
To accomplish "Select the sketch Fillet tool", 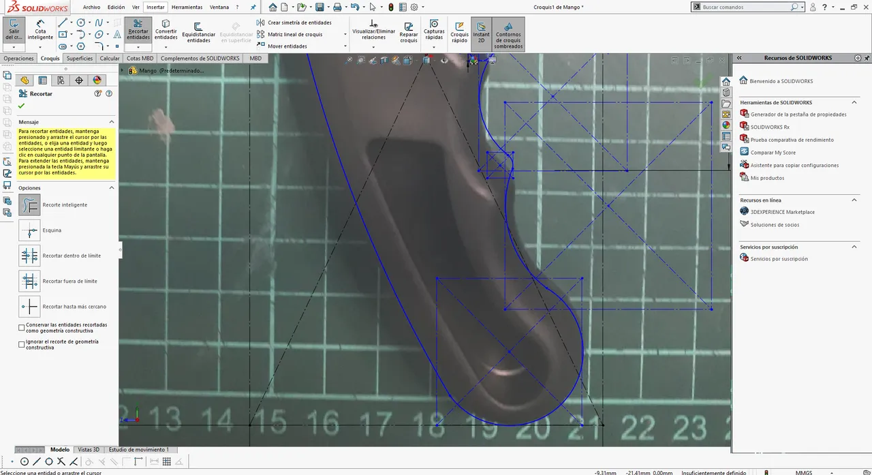I will 99,46.
